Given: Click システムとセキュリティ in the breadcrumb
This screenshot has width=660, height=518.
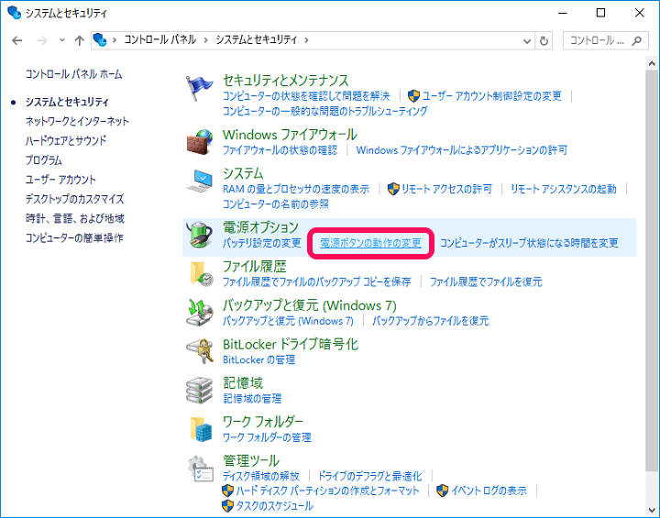Looking at the screenshot, I should point(257,40).
